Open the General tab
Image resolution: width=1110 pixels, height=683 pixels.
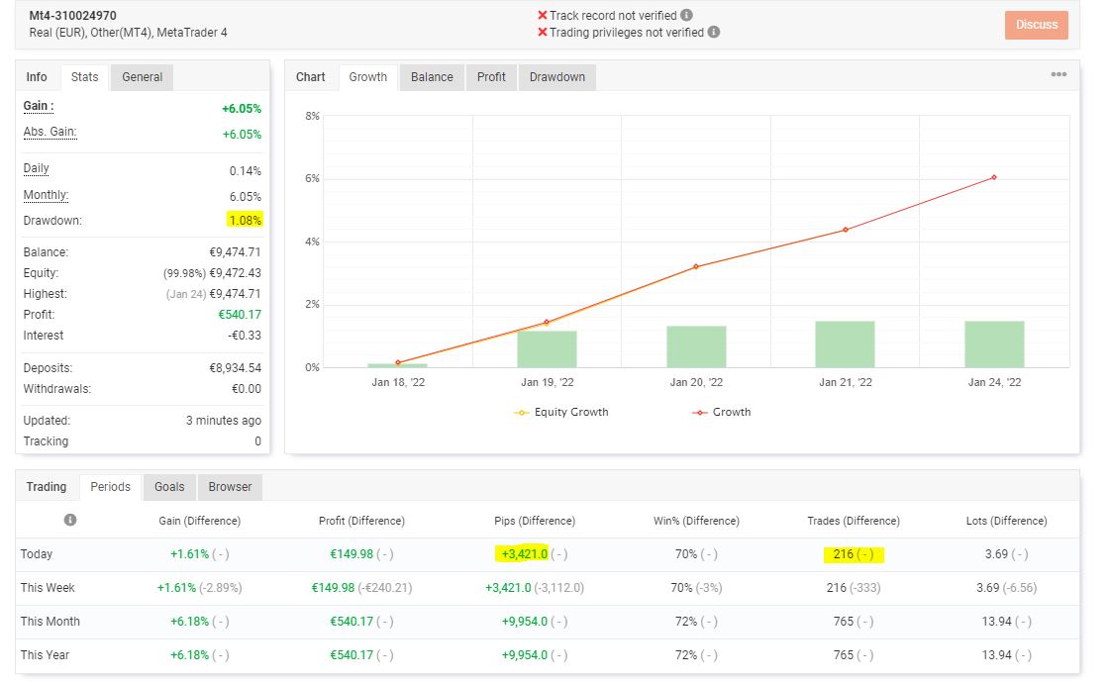click(x=142, y=77)
